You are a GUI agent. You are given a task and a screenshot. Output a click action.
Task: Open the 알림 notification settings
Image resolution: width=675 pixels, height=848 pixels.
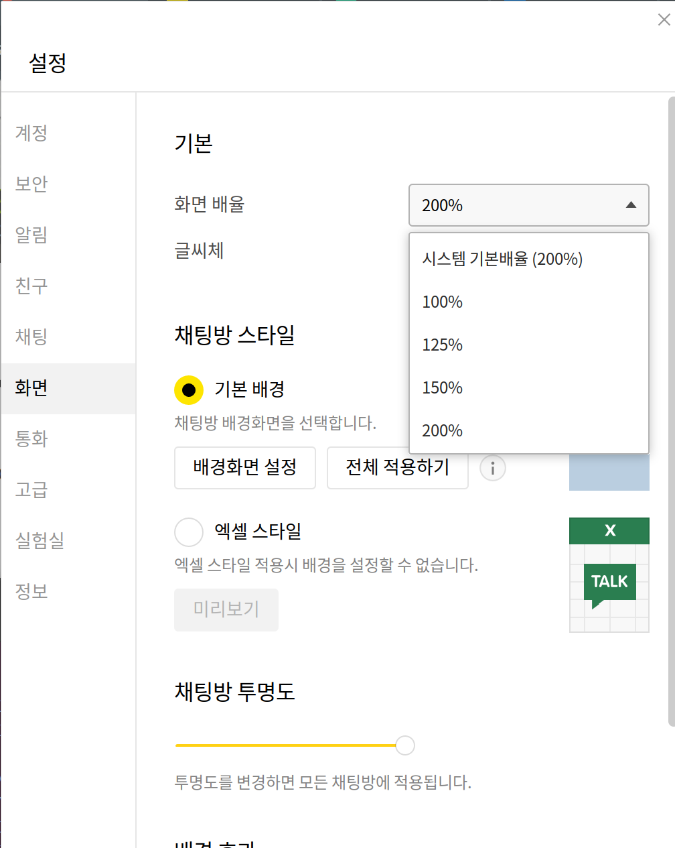click(x=30, y=235)
